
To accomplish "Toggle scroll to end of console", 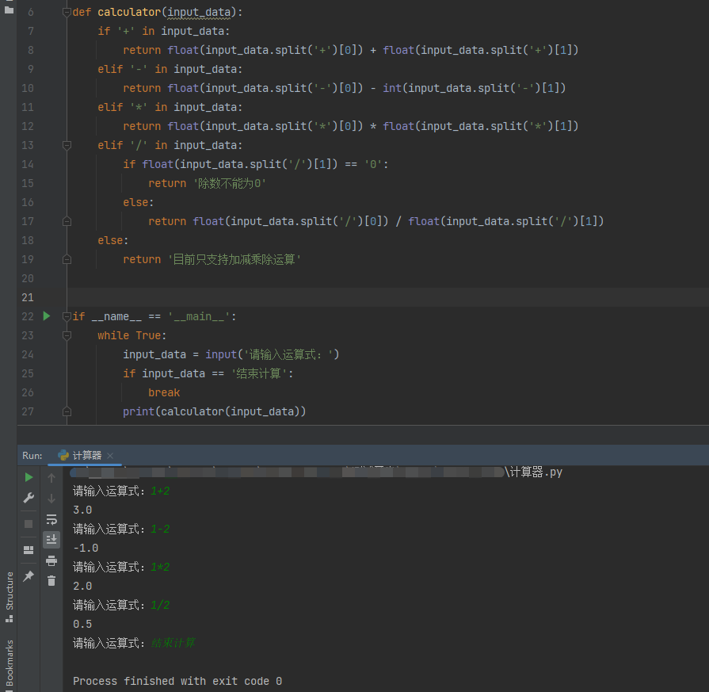I will pos(51,540).
